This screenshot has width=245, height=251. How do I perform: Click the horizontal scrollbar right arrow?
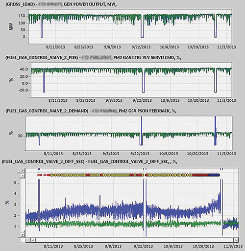coord(236,240)
